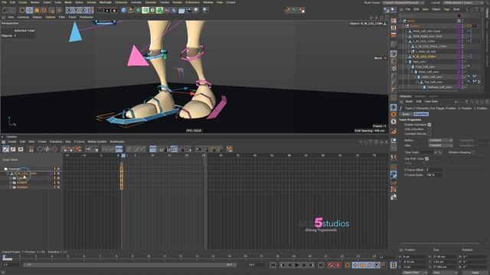The image size is (490, 275).
Task: Toggle Use Pref. Color checkbox
Action: 427,159
